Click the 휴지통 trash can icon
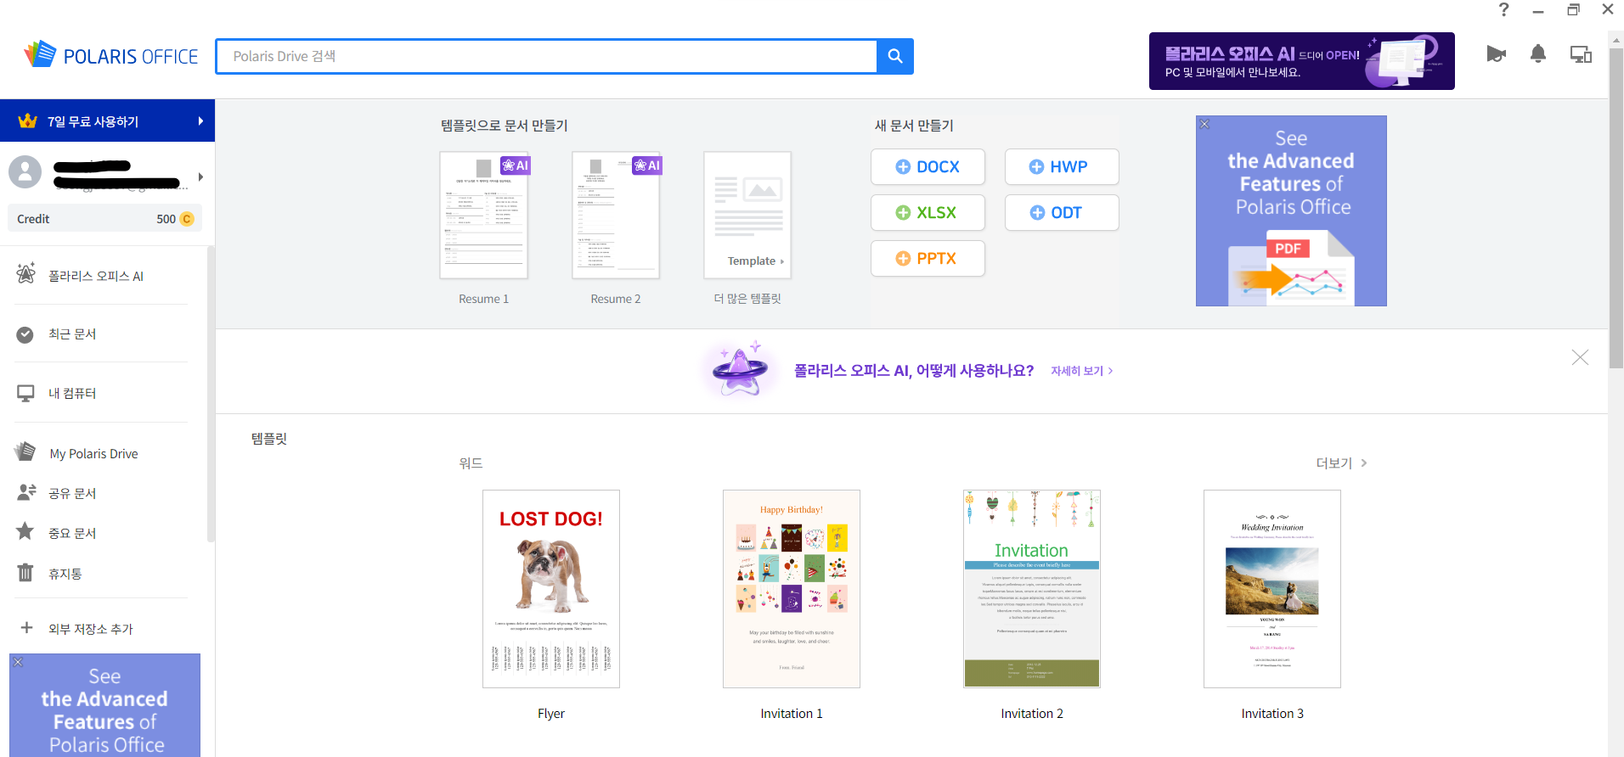 pyautogui.click(x=25, y=573)
